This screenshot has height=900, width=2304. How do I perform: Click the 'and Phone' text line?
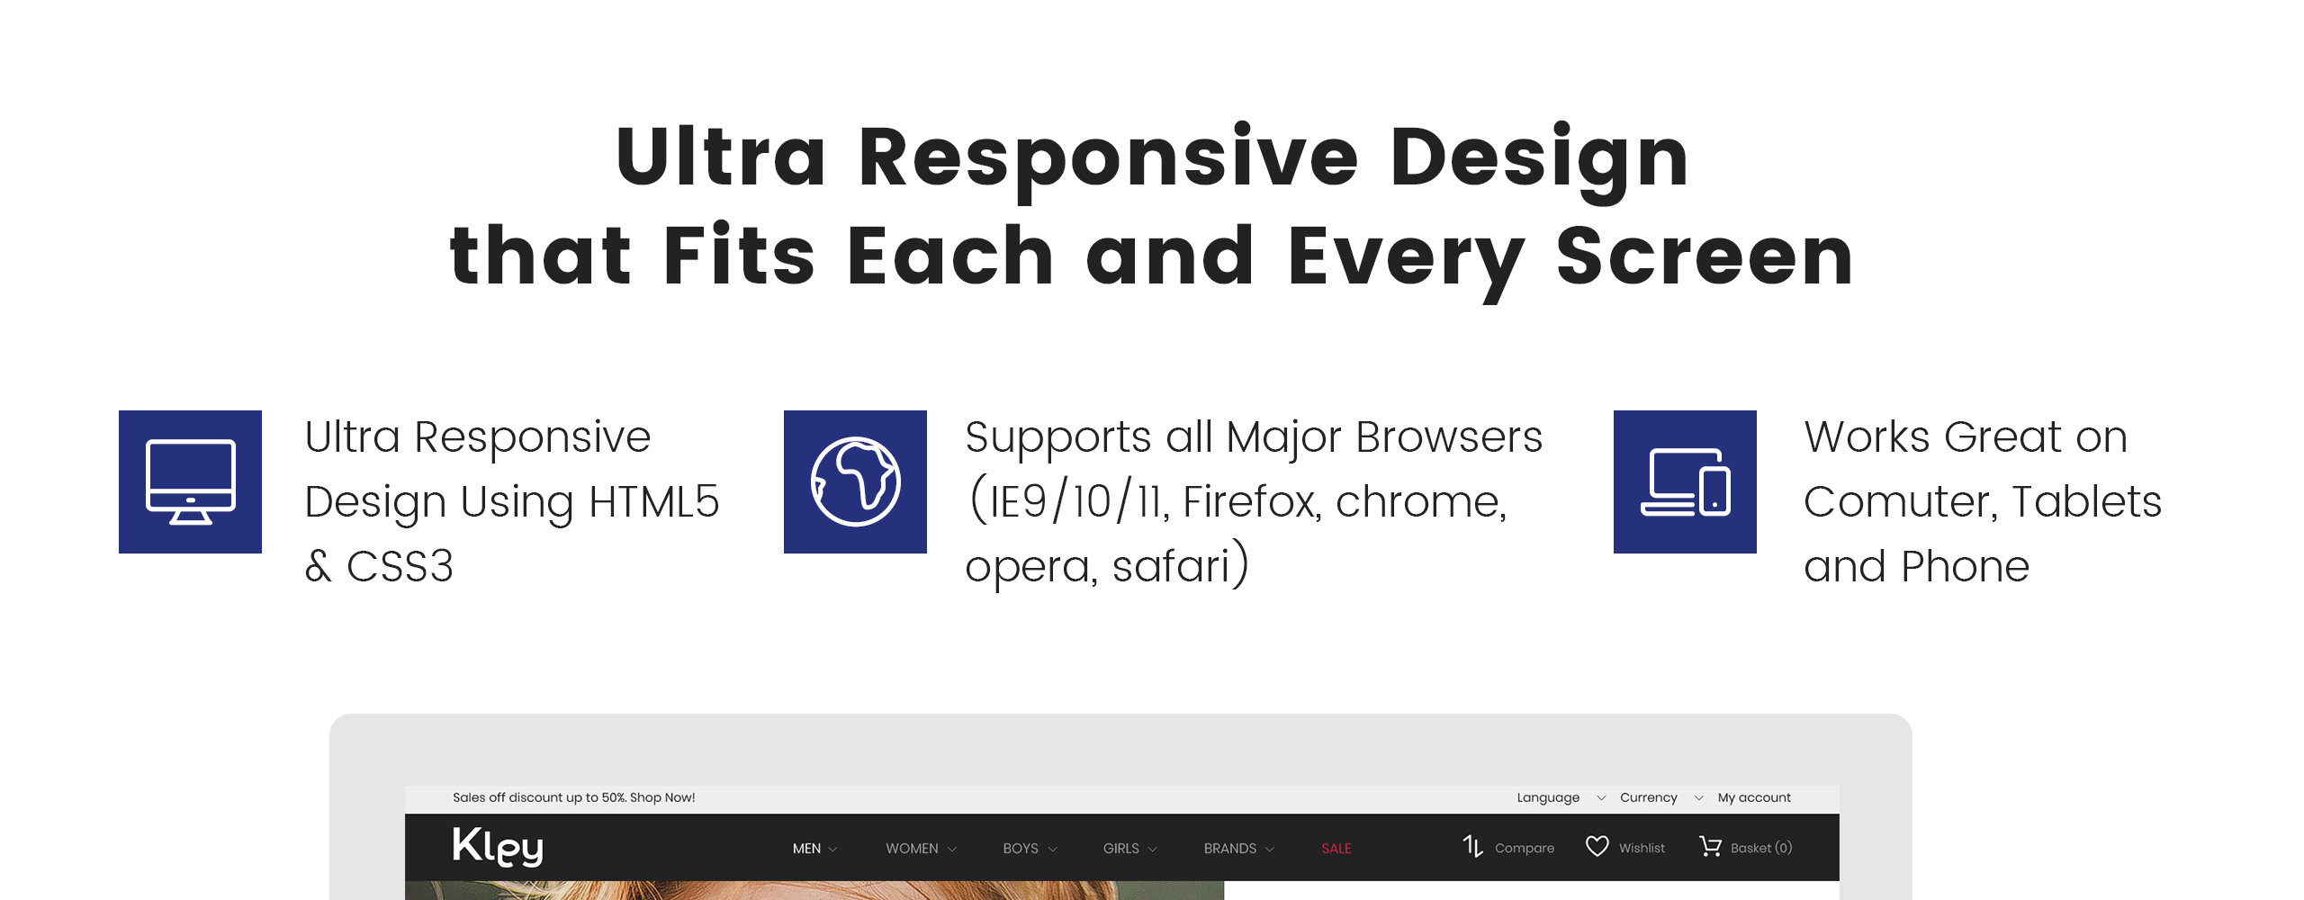click(1917, 567)
